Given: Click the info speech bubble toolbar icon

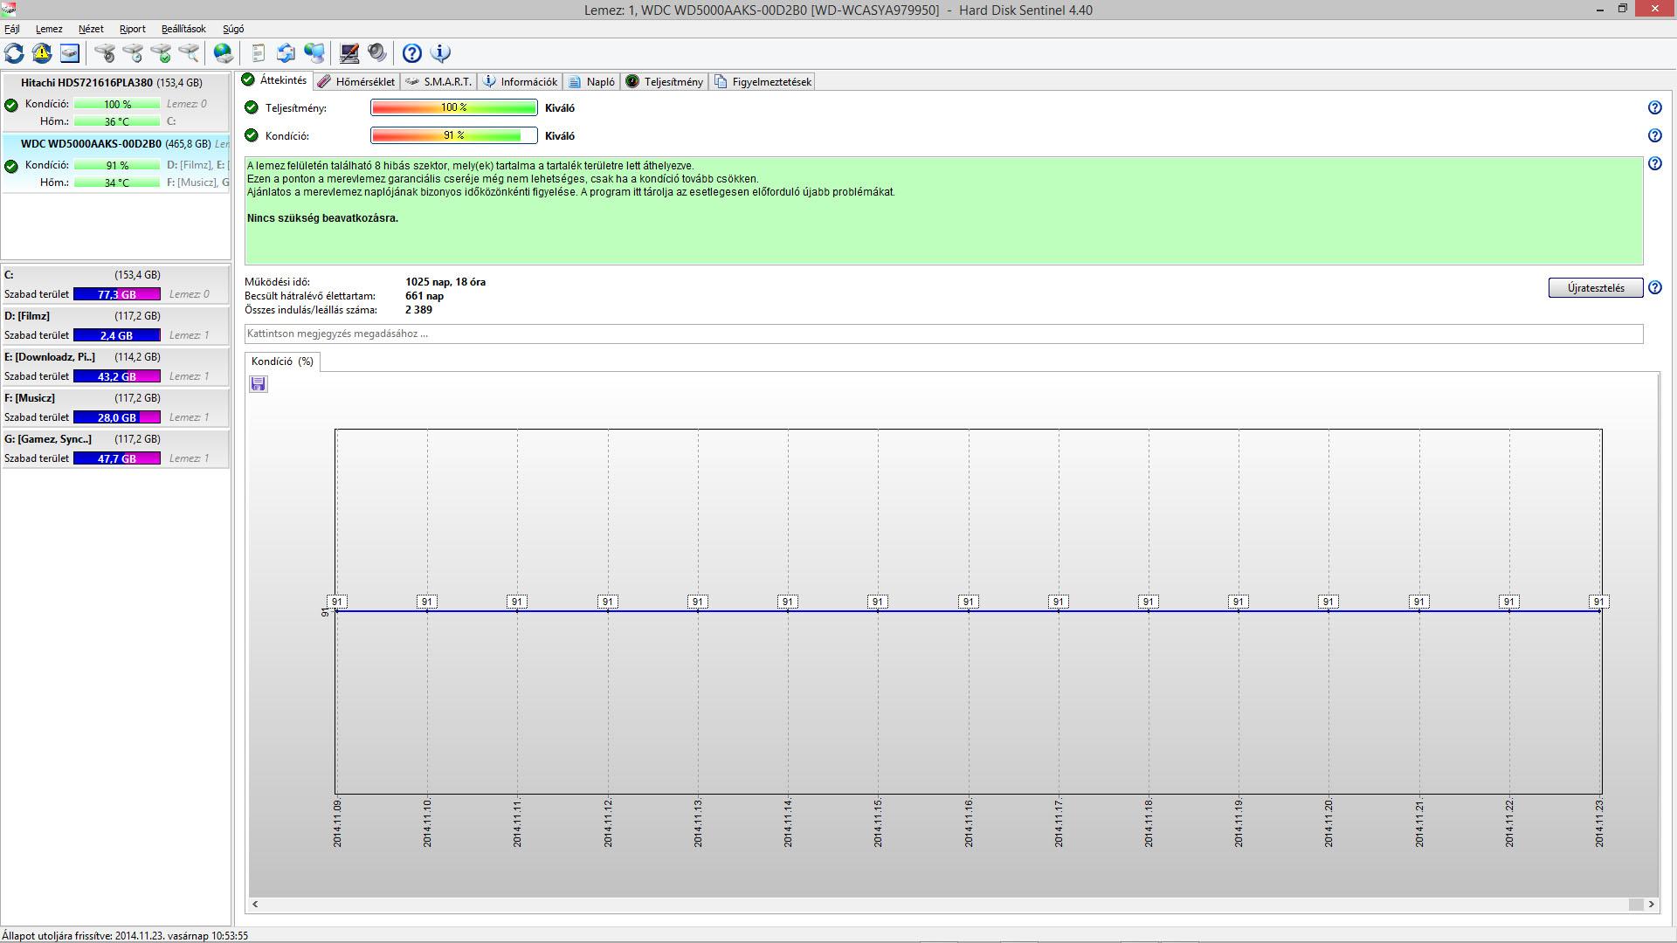Looking at the screenshot, I should click(x=441, y=53).
